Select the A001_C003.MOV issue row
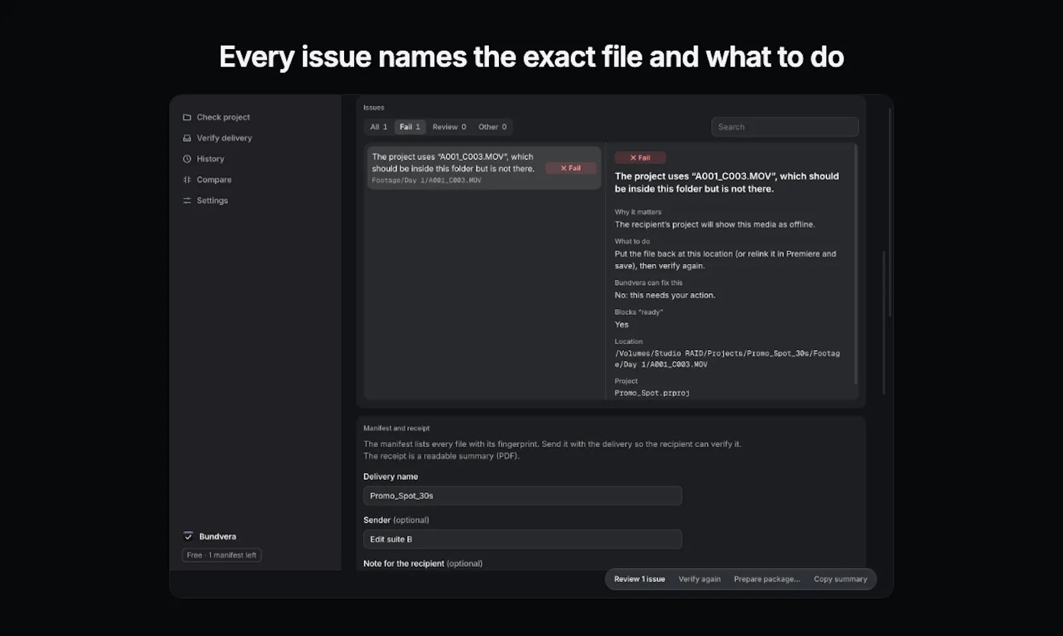The image size is (1063, 636). tap(484, 168)
